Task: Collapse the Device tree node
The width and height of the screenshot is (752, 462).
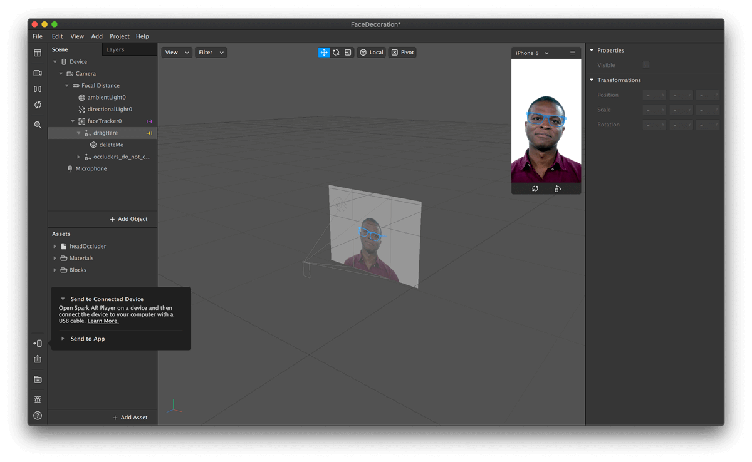Action: (55, 62)
